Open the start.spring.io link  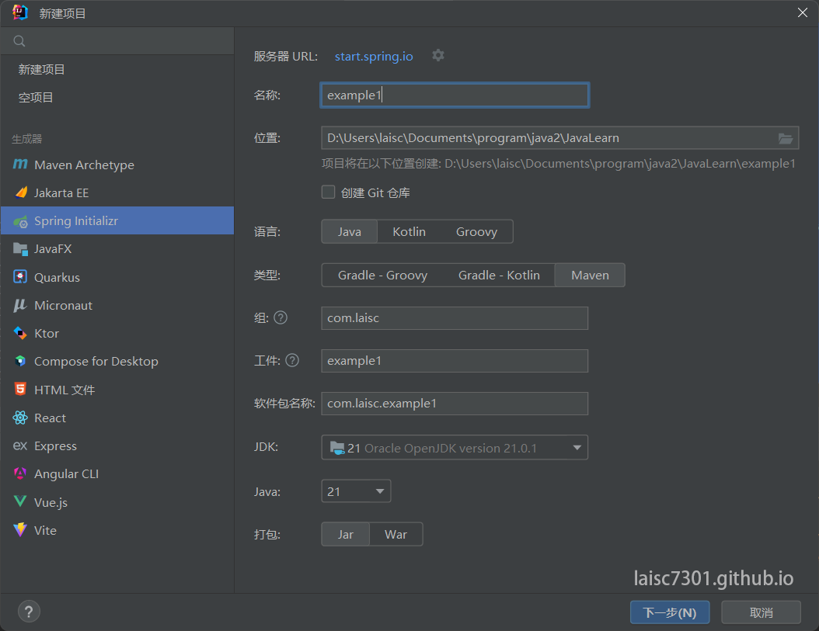pos(374,57)
